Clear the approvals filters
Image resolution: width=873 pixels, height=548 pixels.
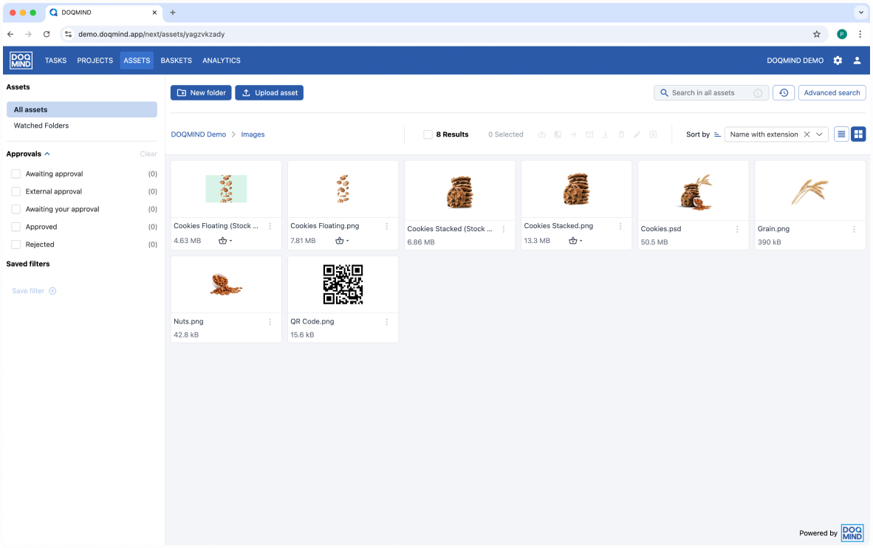coord(148,154)
